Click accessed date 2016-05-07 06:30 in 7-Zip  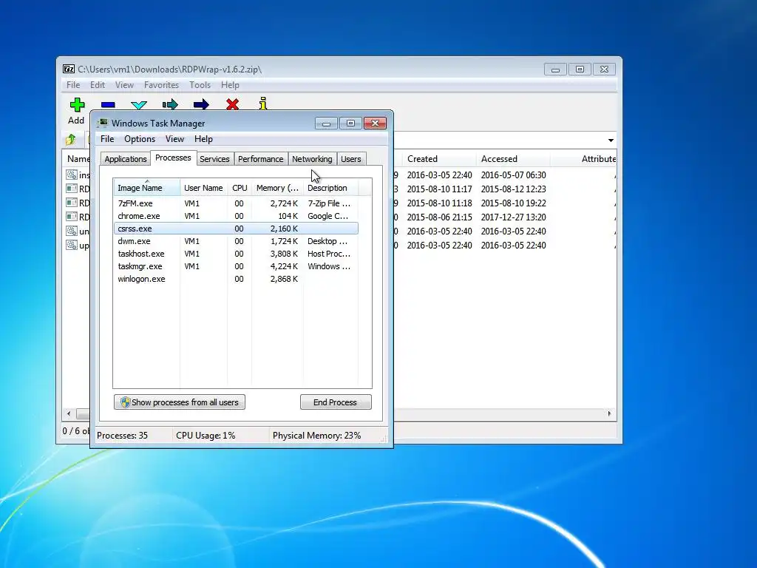[513, 175]
